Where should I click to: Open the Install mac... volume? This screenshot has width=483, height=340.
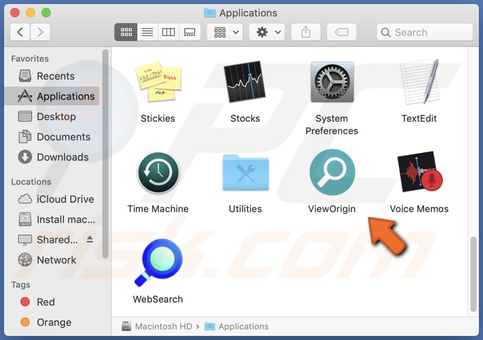coord(52,220)
